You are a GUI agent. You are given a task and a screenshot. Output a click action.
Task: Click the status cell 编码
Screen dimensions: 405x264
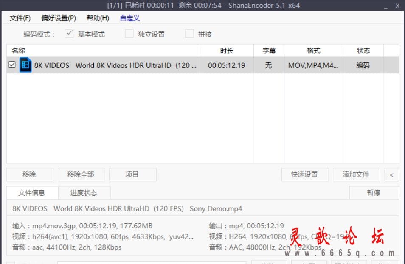point(363,65)
